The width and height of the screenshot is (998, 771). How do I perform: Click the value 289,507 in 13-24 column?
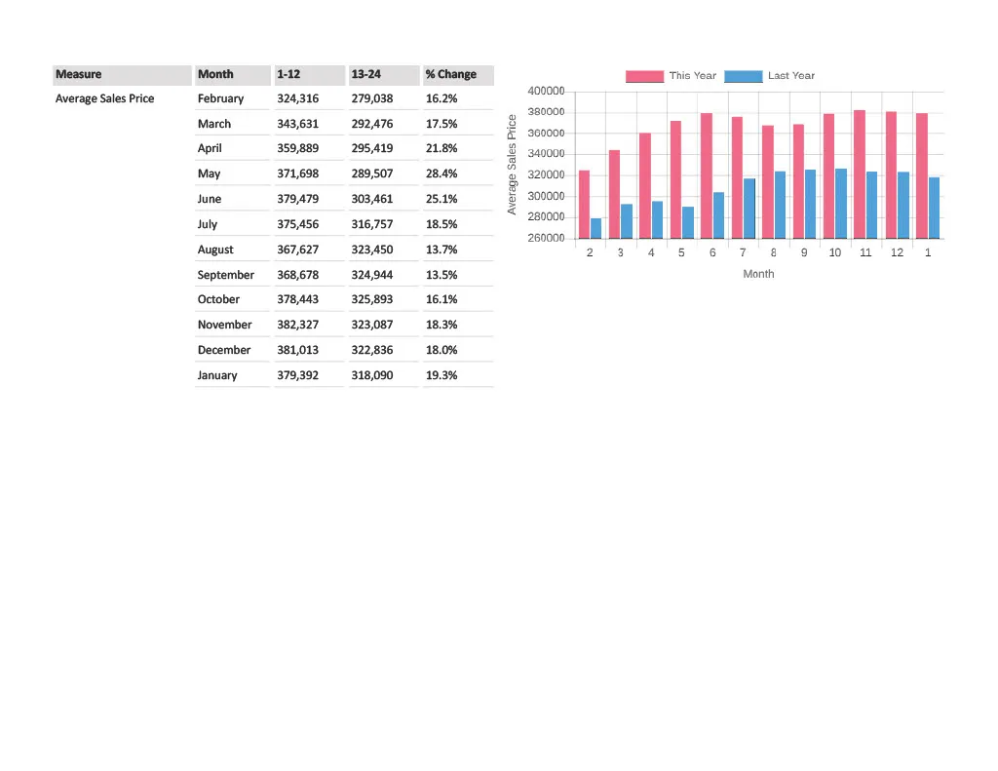[372, 173]
